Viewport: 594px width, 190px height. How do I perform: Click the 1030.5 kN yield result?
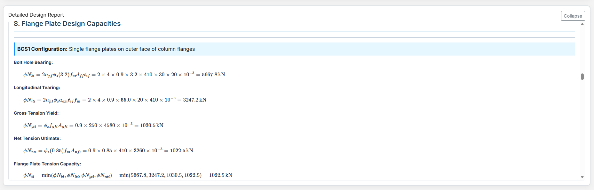pyautogui.click(x=152, y=125)
